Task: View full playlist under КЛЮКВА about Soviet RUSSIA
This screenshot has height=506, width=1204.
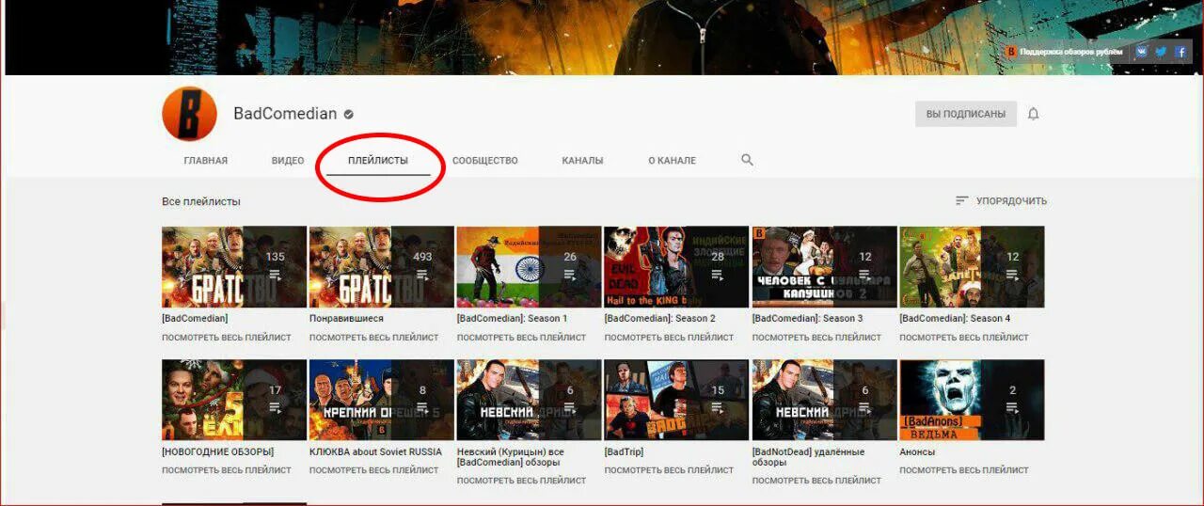Action: (373, 470)
